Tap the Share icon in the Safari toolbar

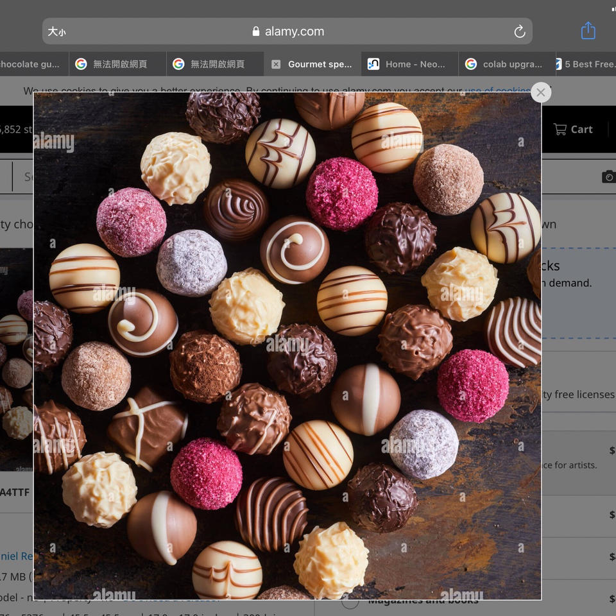(x=588, y=31)
